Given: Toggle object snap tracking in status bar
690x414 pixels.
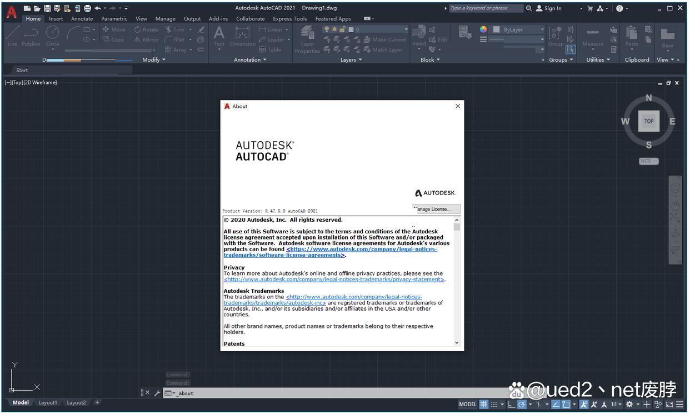Looking at the screenshot, I should (556, 404).
